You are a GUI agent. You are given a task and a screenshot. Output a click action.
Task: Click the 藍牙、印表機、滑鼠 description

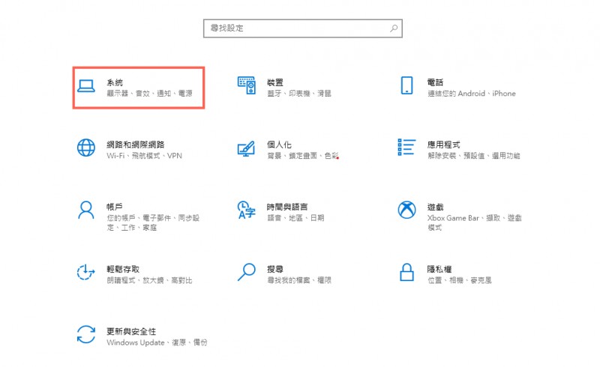(298, 94)
